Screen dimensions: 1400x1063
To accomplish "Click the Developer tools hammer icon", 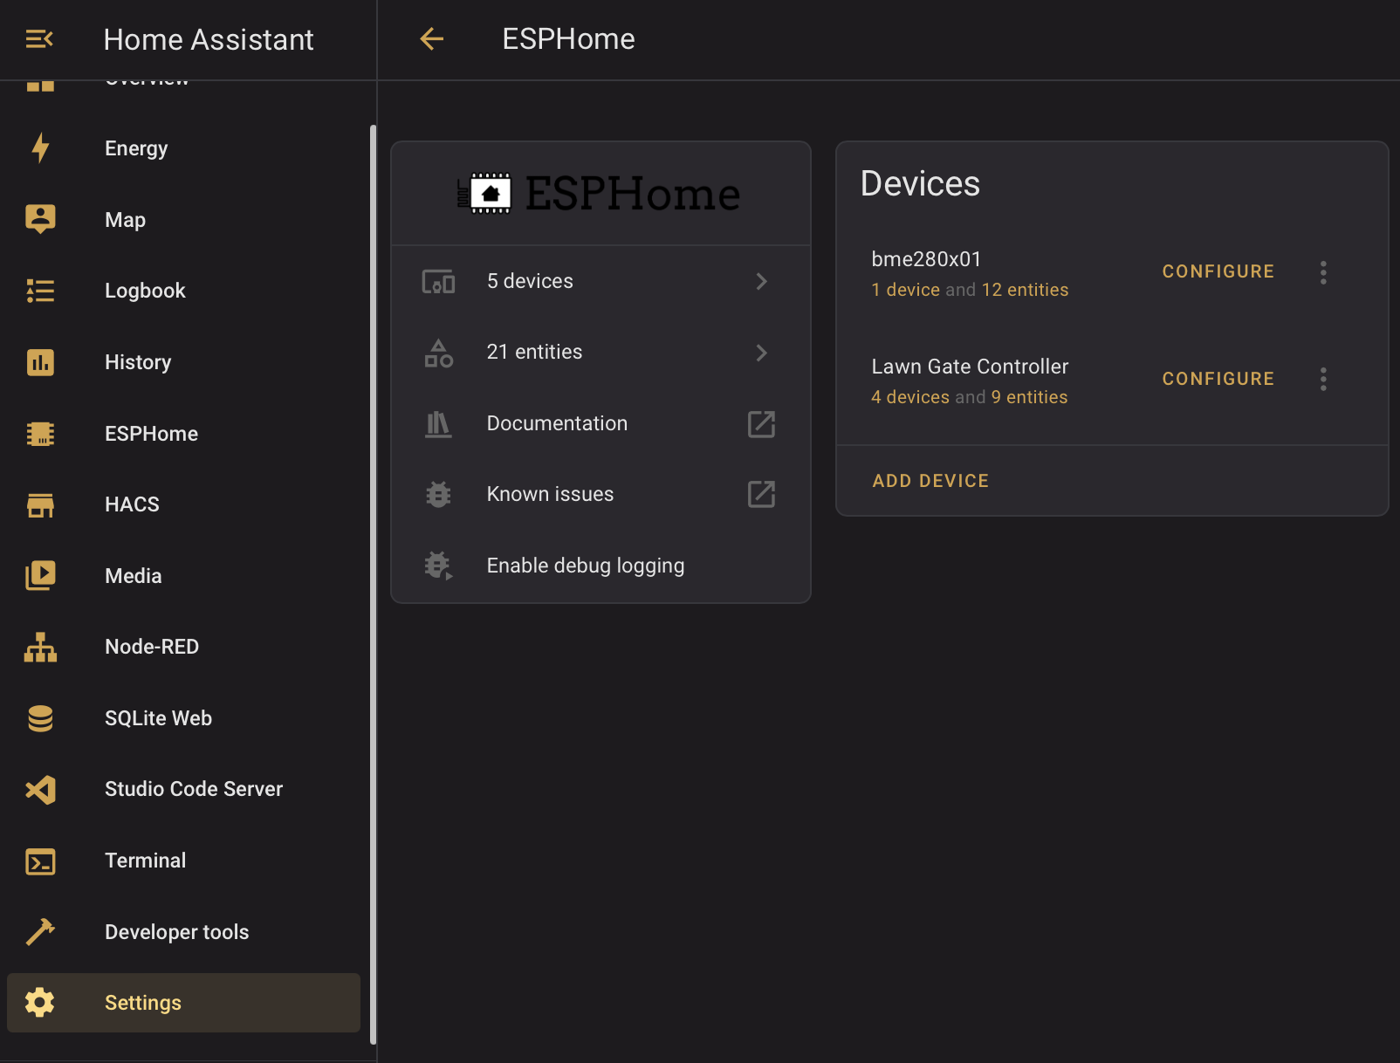I will coord(39,931).
